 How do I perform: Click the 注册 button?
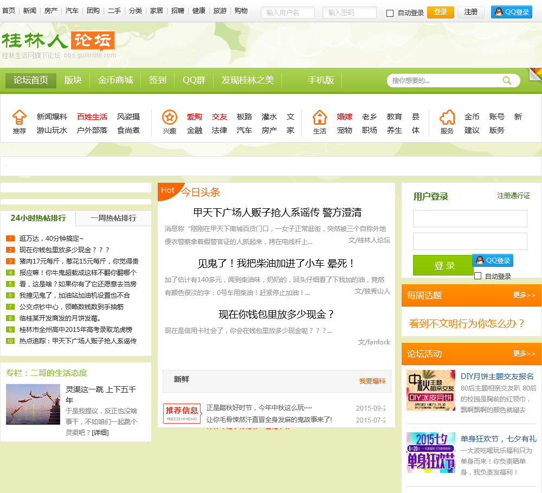(470, 12)
